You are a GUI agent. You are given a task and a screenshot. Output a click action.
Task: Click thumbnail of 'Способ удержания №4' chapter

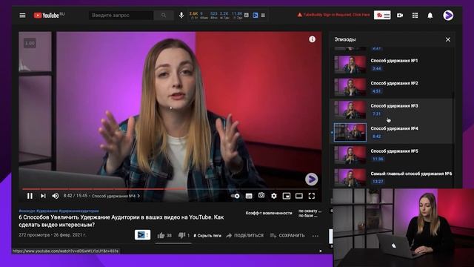click(350, 132)
